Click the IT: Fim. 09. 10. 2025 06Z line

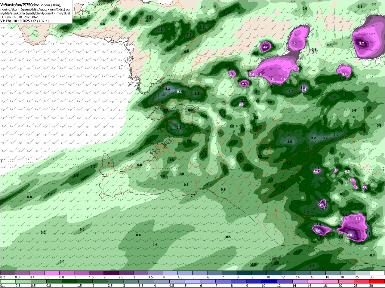click(19, 17)
